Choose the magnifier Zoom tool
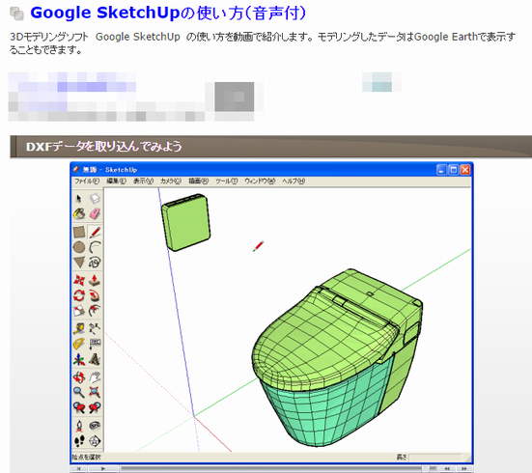The width and height of the screenshot is (532, 473). click(x=79, y=392)
